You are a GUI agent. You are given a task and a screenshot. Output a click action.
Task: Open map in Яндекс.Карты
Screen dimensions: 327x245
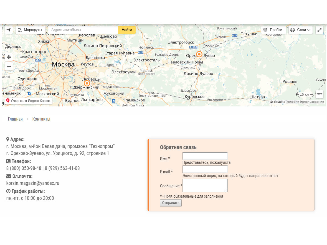click(x=29, y=101)
